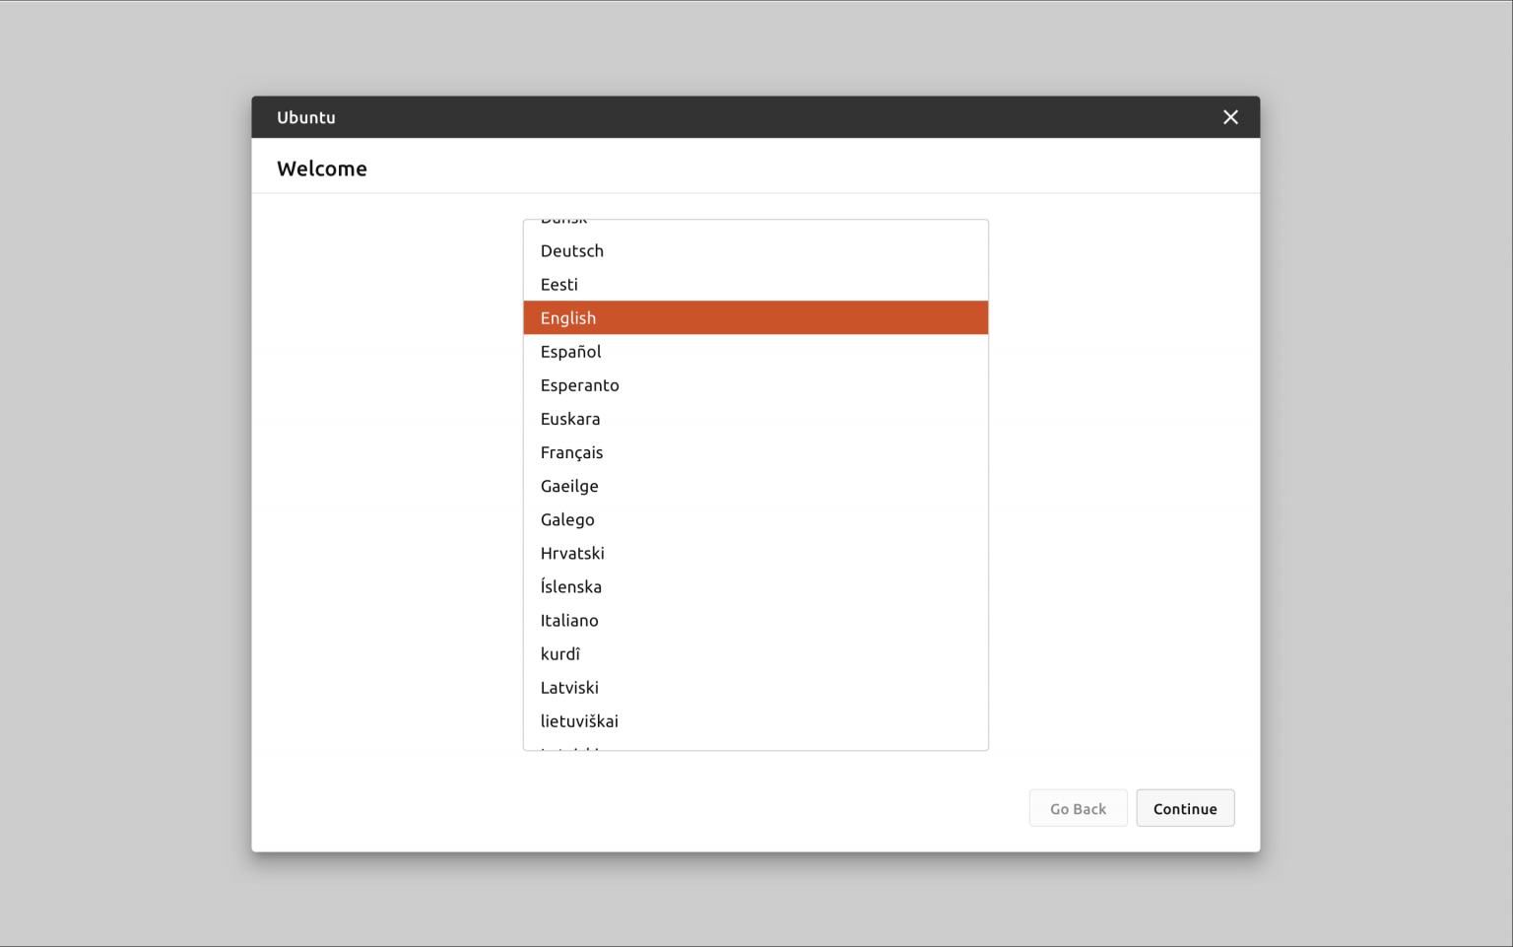Select Español from the language list

click(756, 351)
